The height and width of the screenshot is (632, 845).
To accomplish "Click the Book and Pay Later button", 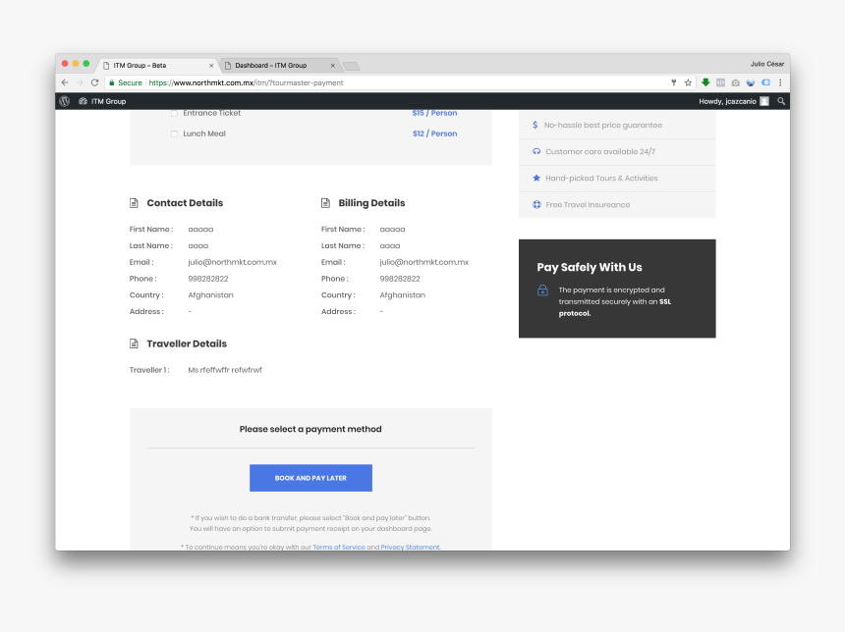I will click(310, 478).
